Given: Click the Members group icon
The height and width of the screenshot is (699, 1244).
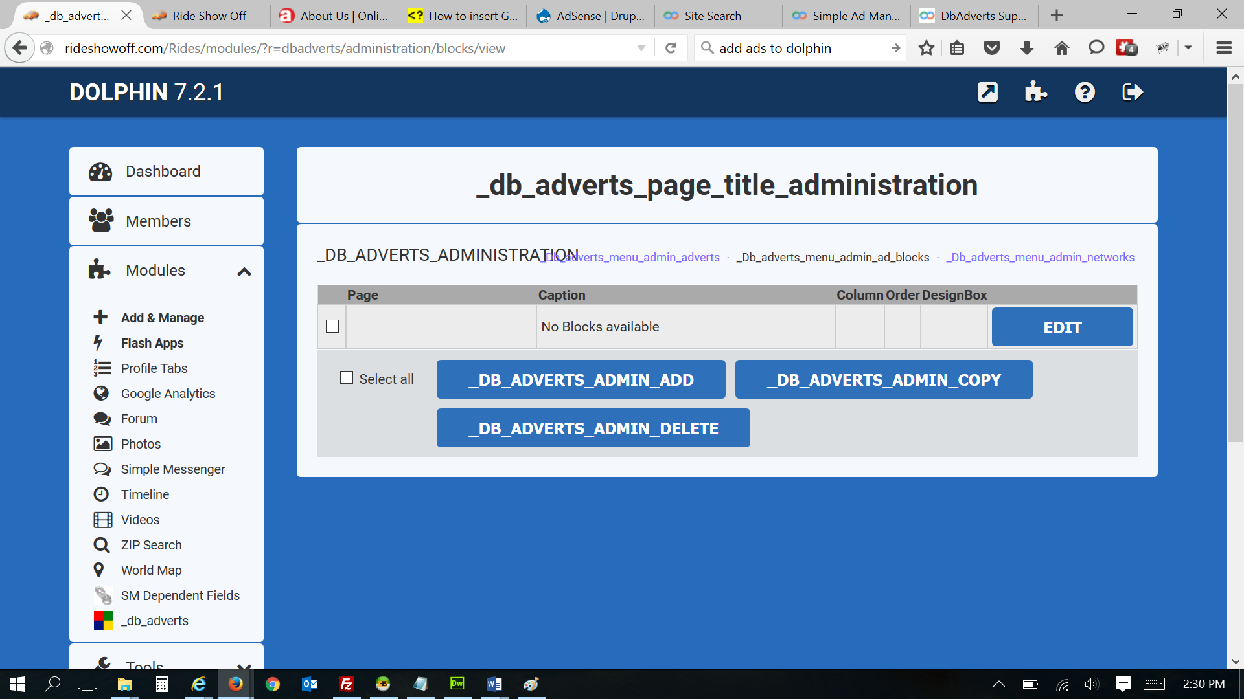Looking at the screenshot, I should pos(100,221).
